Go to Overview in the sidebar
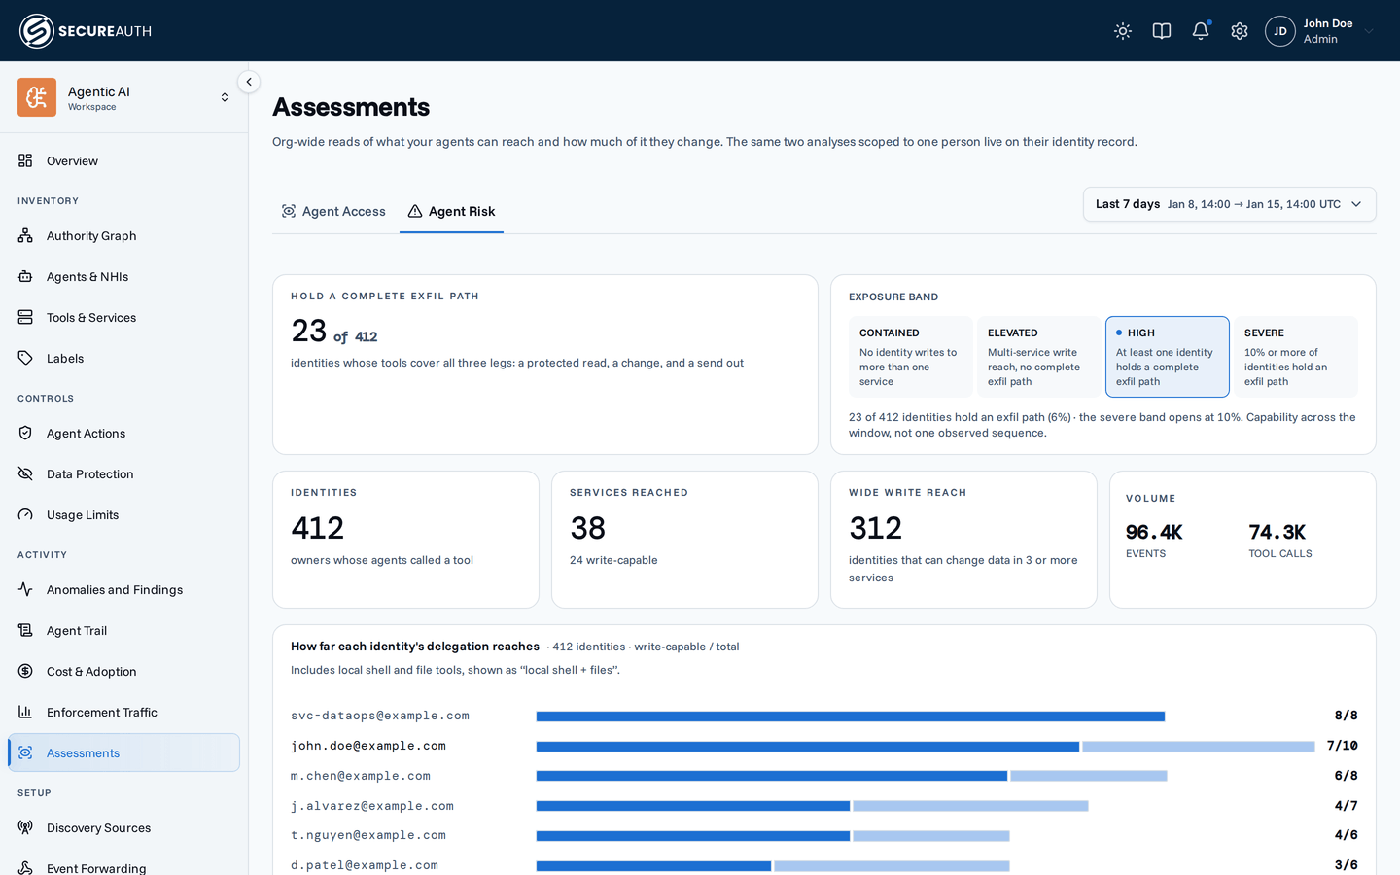The image size is (1400, 875). click(x=123, y=160)
